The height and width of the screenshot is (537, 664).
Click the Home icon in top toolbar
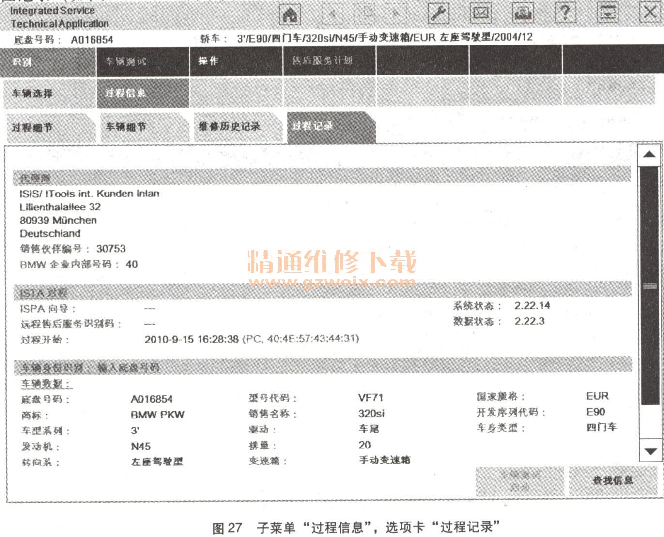(290, 15)
